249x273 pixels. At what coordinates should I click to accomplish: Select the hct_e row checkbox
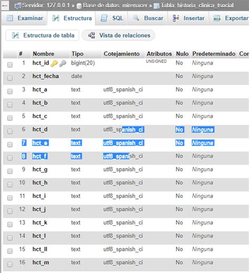coord(10,144)
